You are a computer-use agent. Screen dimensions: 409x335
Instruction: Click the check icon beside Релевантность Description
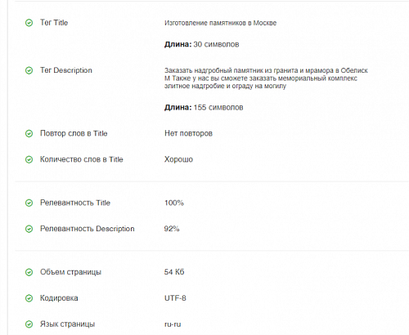[x=29, y=229]
